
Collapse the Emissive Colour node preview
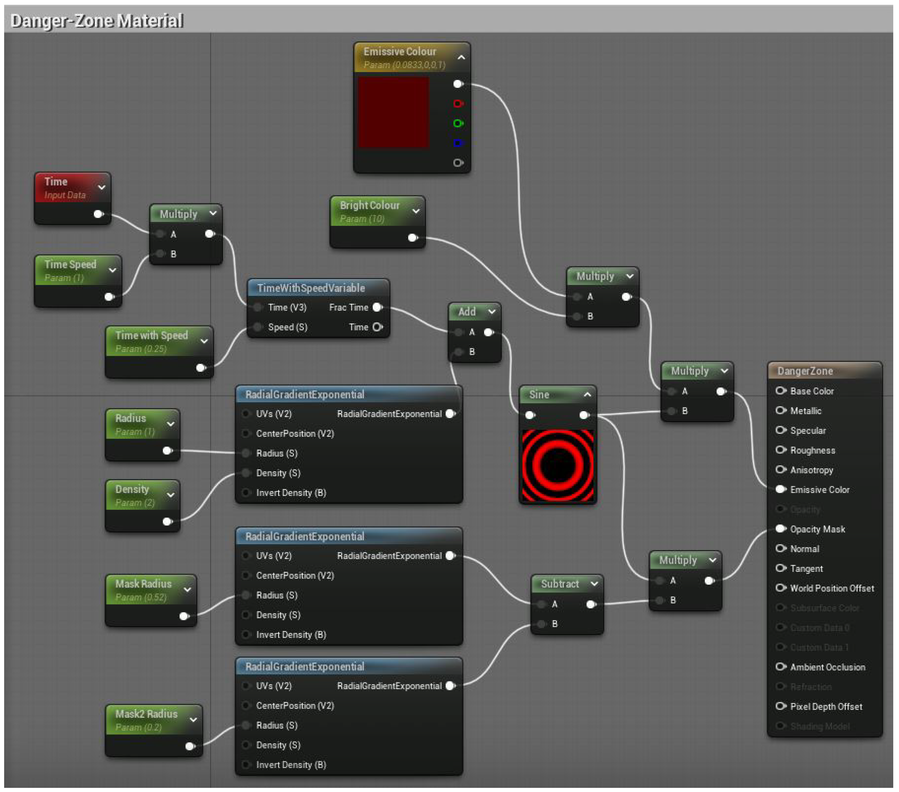tap(461, 58)
